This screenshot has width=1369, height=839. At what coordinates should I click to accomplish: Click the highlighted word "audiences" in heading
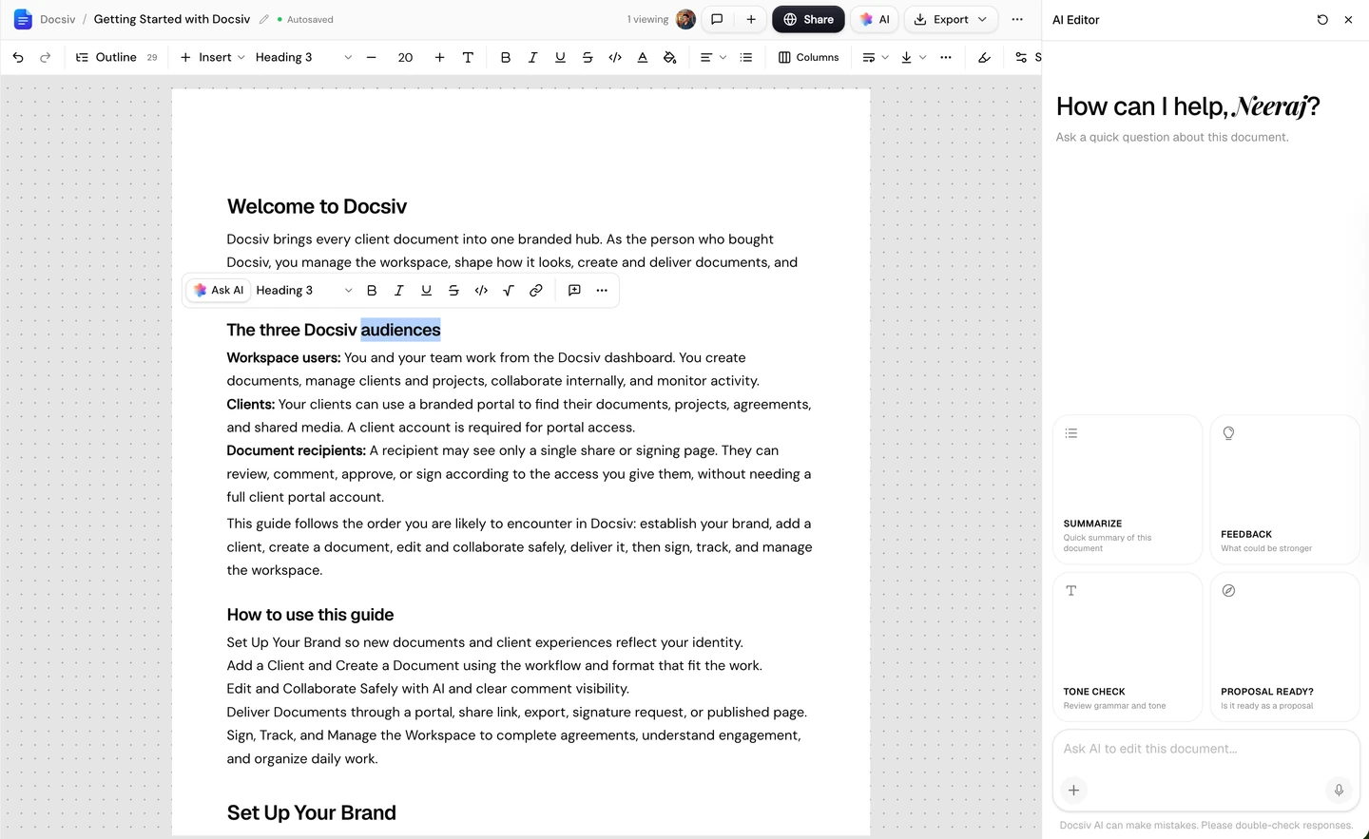[x=400, y=330]
